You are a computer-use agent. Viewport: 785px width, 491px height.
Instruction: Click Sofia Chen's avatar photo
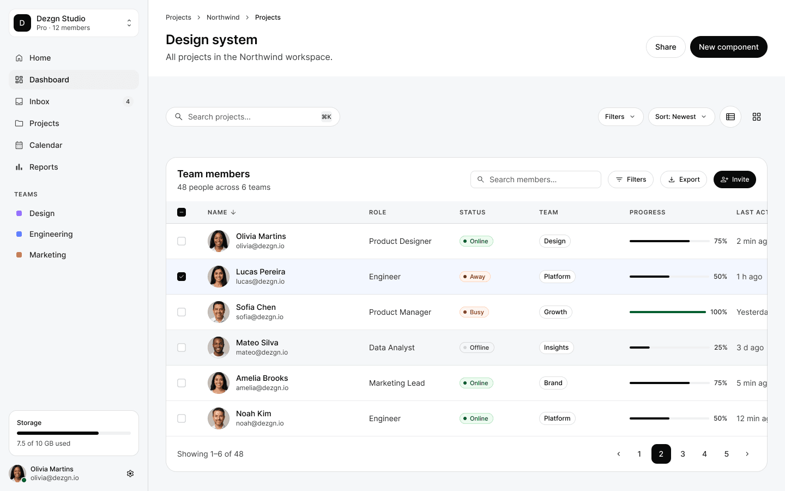(219, 312)
